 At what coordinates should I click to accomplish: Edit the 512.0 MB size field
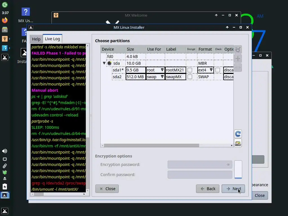click(136, 77)
